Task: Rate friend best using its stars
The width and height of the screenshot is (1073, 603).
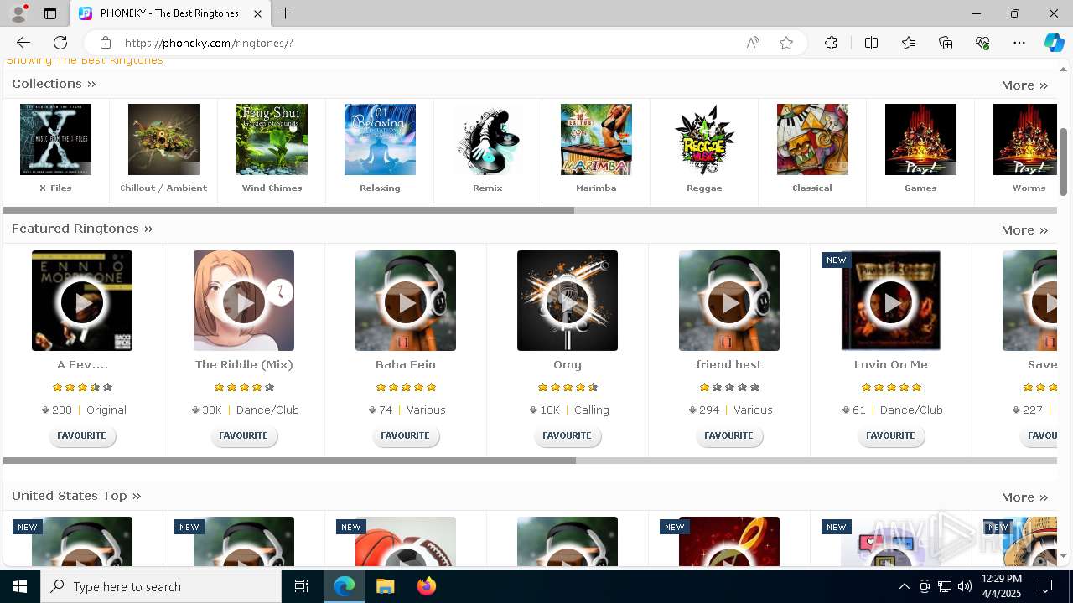Action: (x=729, y=388)
